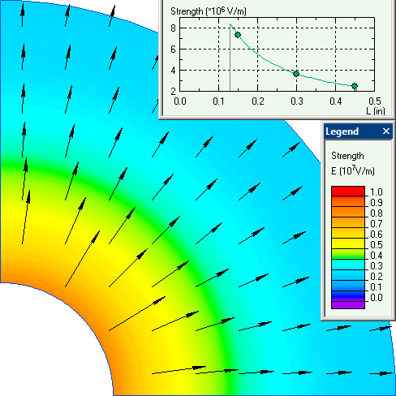This screenshot has width=396, height=396.
Task: Click the blue 0.1 legend band
Action: pyautogui.click(x=348, y=286)
